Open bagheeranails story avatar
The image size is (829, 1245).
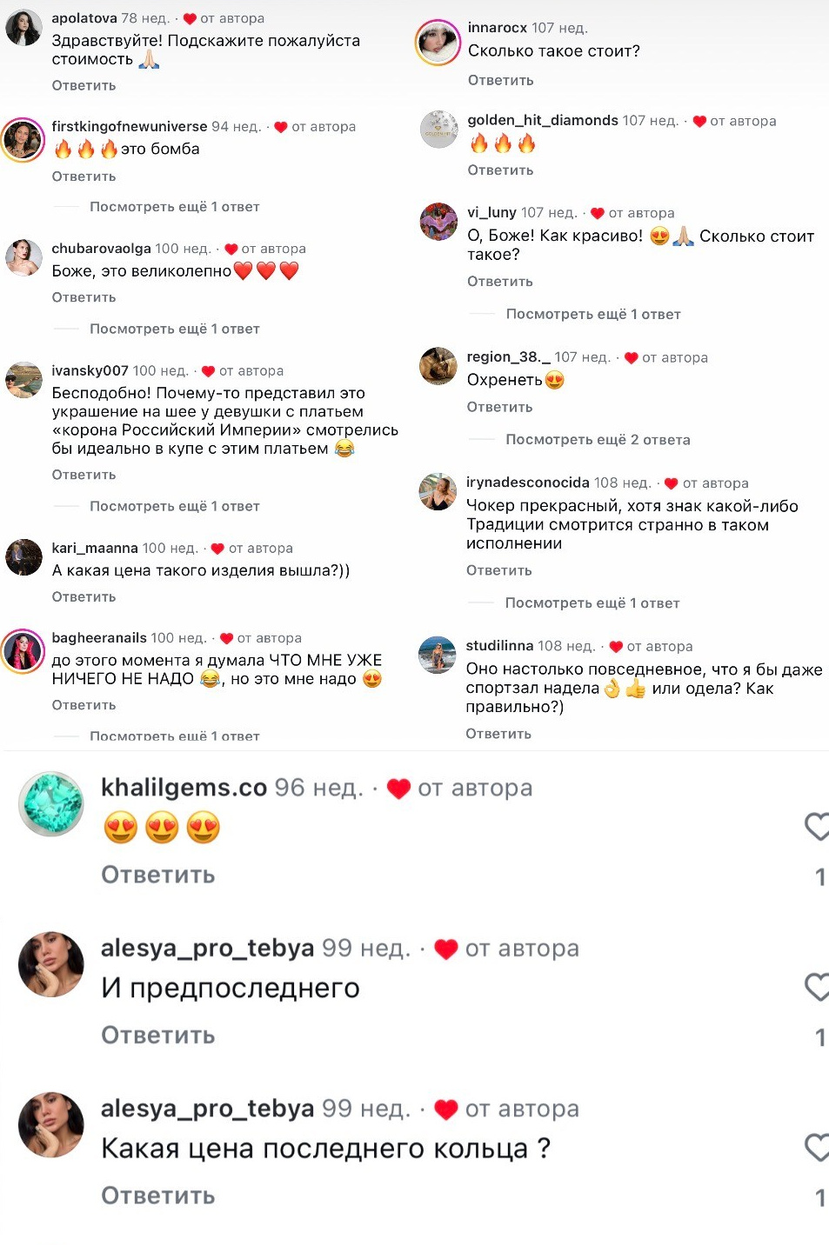23,651
